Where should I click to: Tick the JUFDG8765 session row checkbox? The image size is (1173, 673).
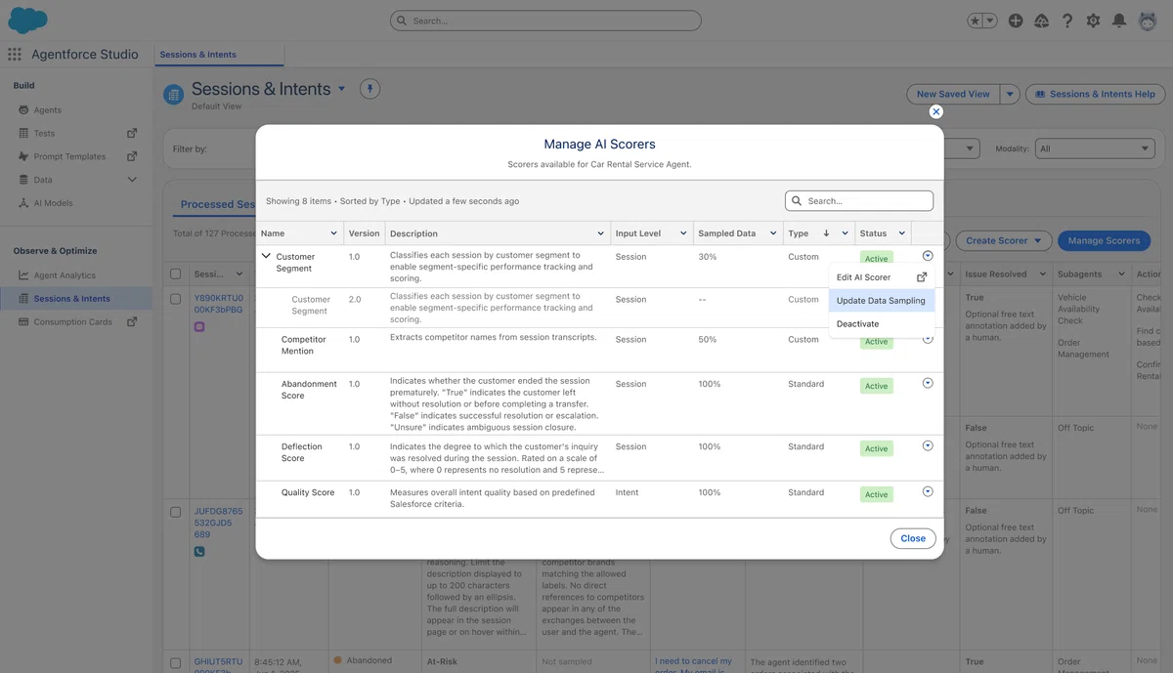[176, 512]
